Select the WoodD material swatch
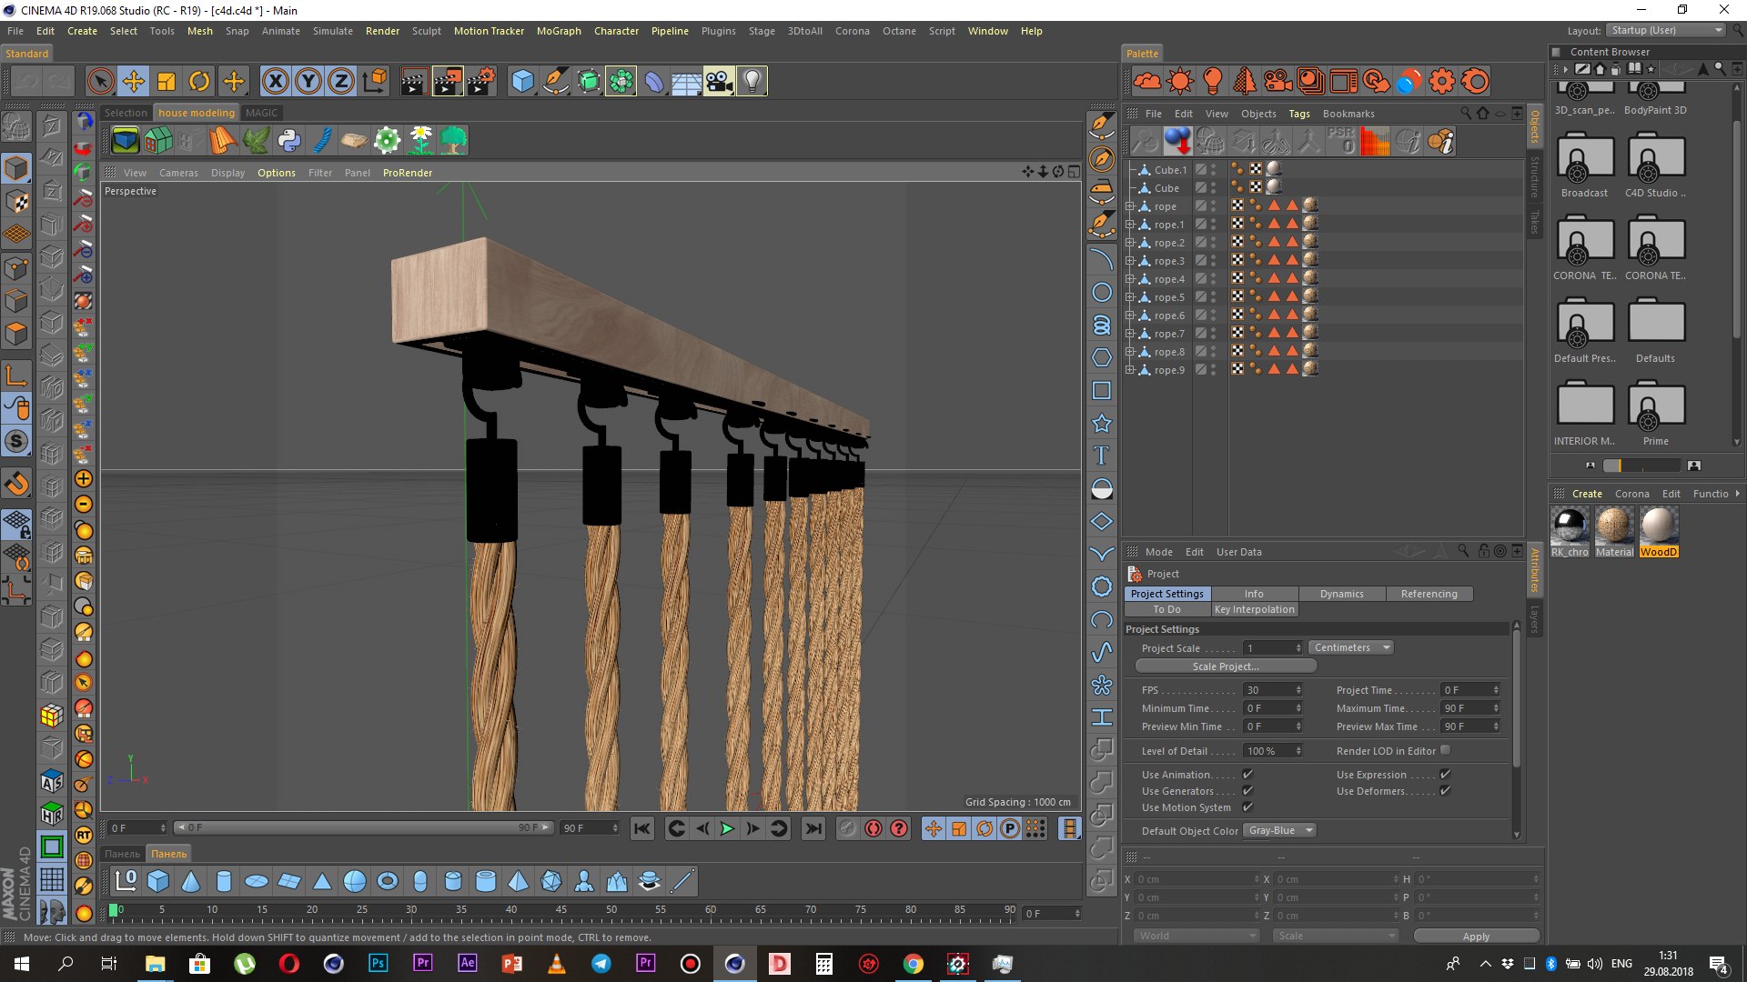The width and height of the screenshot is (1747, 982). (x=1659, y=532)
